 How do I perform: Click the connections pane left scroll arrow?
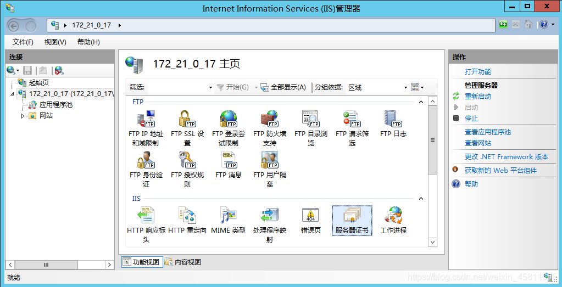[x=10, y=265]
